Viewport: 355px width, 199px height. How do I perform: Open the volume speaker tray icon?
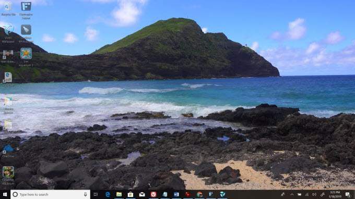click(314, 194)
